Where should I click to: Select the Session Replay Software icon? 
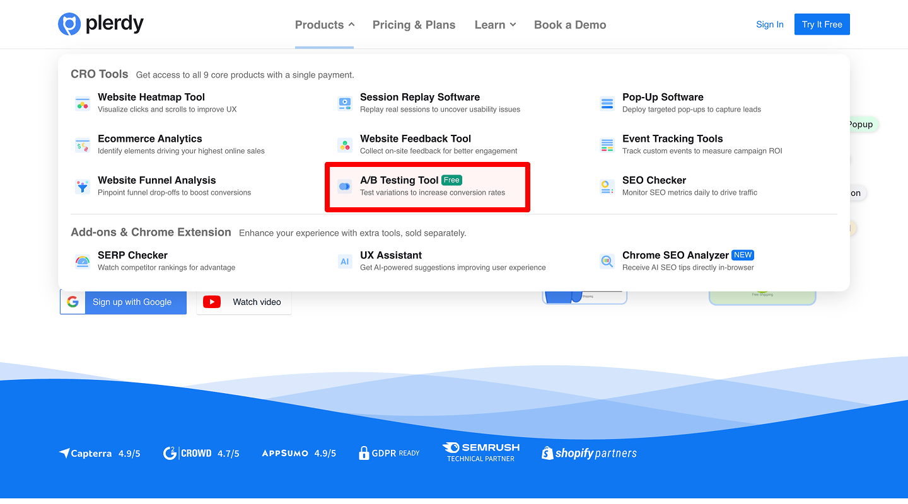pyautogui.click(x=344, y=103)
